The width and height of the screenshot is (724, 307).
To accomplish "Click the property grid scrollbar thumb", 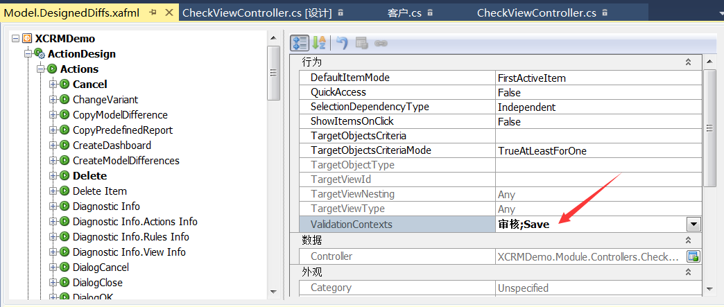I will point(709,128).
